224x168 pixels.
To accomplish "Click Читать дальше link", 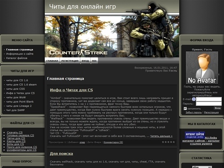I will click(x=161, y=136).
